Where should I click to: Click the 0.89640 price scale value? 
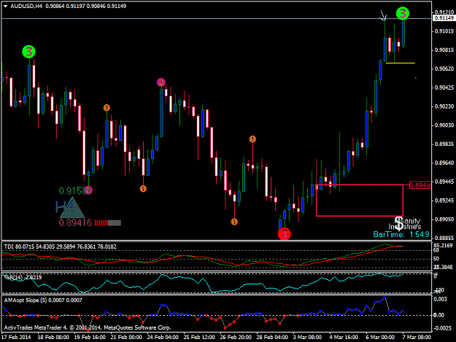tap(444, 163)
